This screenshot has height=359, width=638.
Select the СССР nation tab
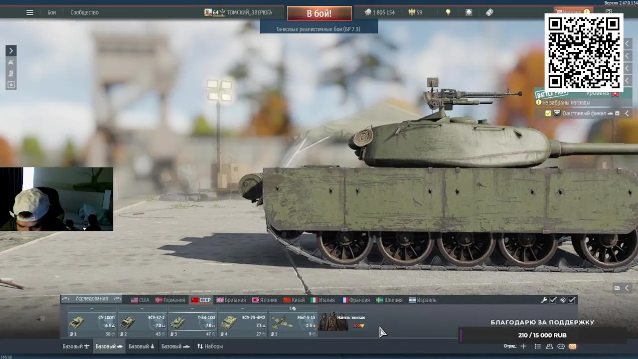click(201, 300)
